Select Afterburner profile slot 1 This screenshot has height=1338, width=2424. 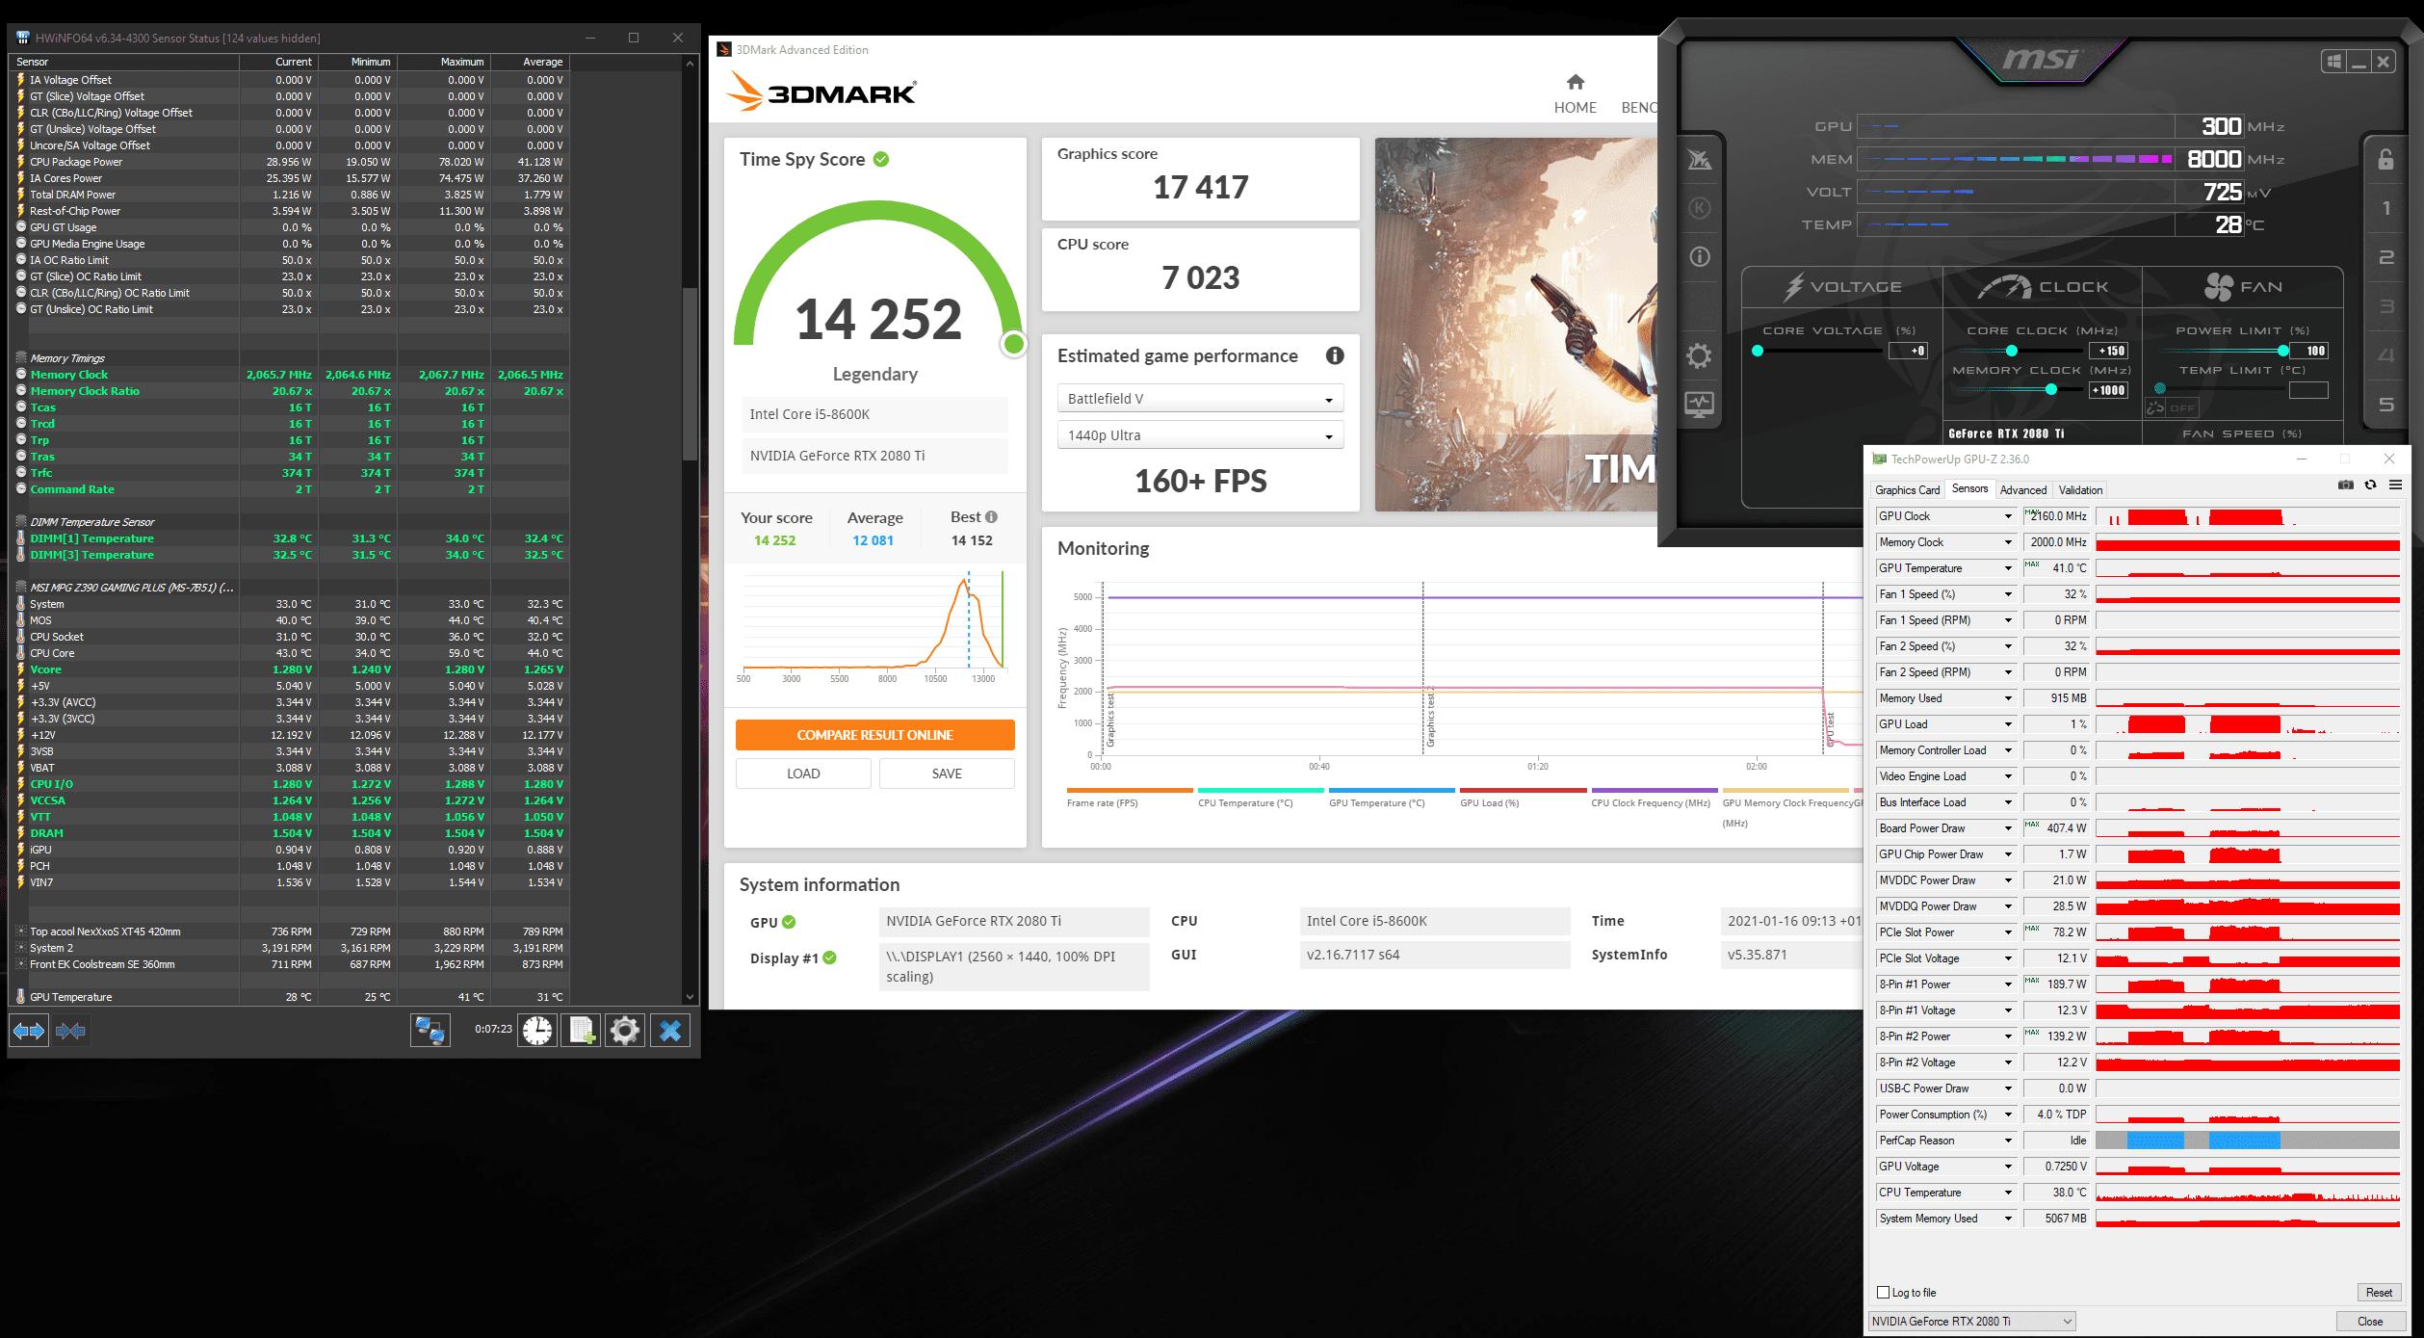2385,208
